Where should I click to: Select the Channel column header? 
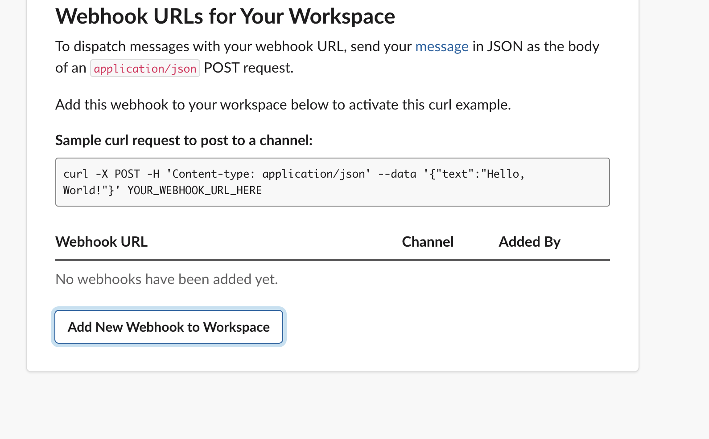click(x=427, y=242)
